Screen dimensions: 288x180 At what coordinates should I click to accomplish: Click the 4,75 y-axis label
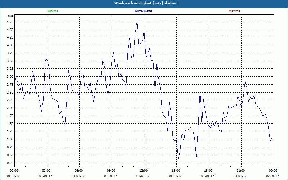coord(11,22)
